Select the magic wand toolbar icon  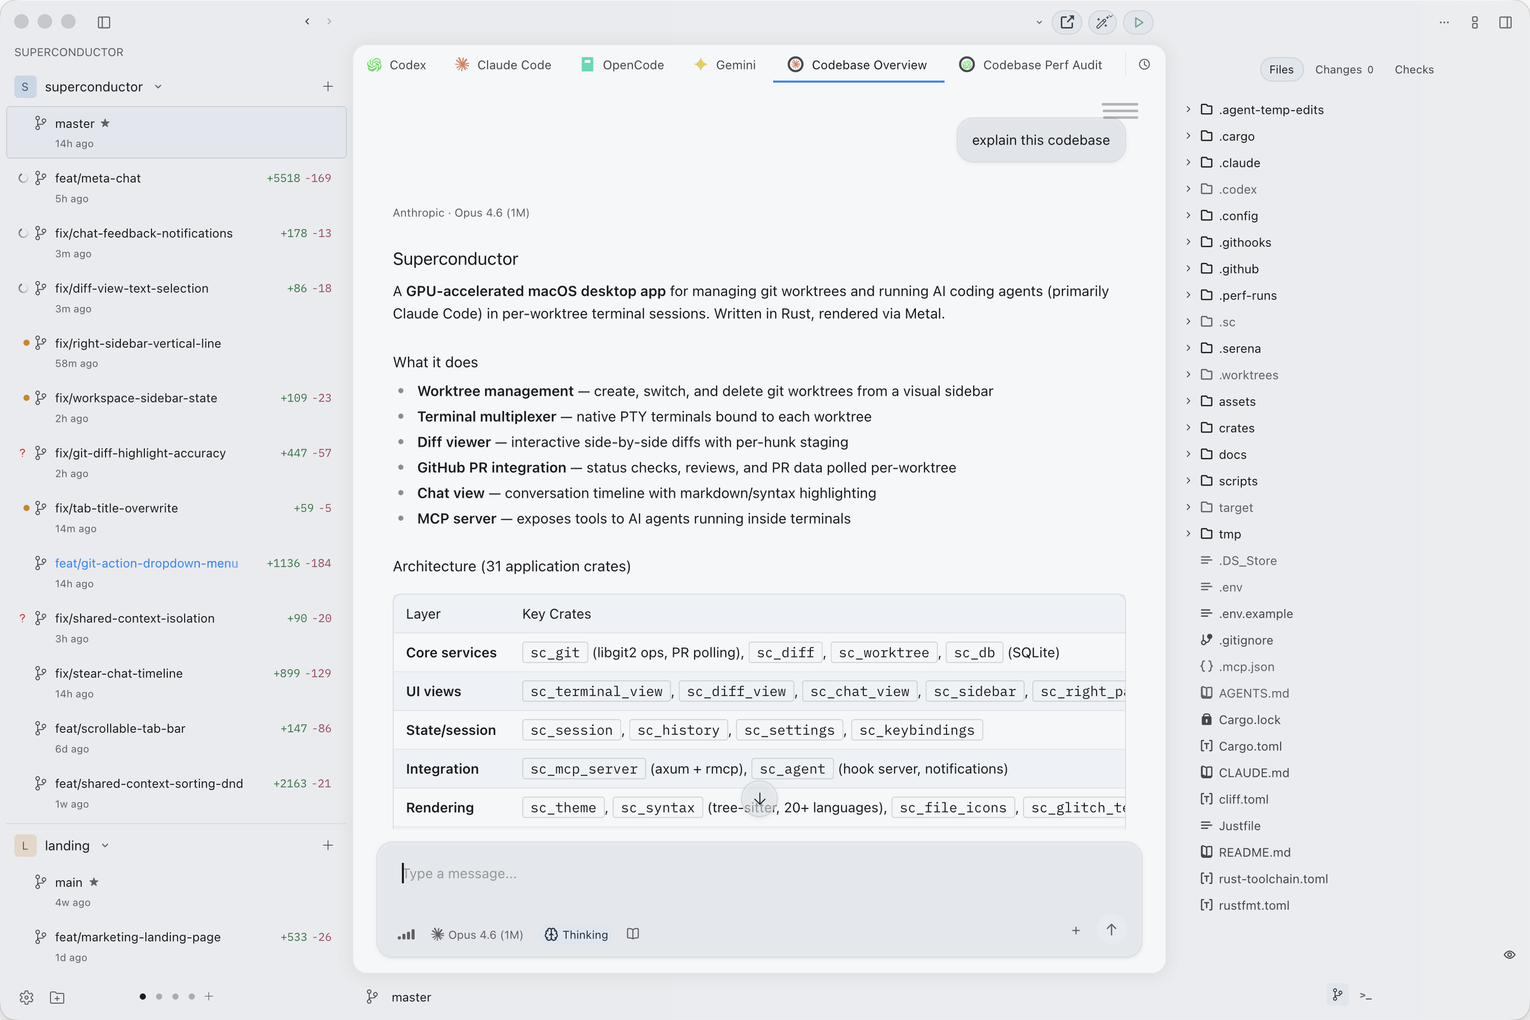(1102, 21)
